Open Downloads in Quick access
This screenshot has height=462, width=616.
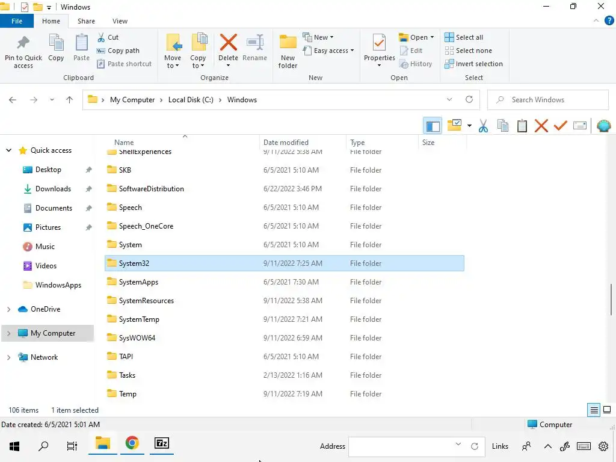(53, 189)
